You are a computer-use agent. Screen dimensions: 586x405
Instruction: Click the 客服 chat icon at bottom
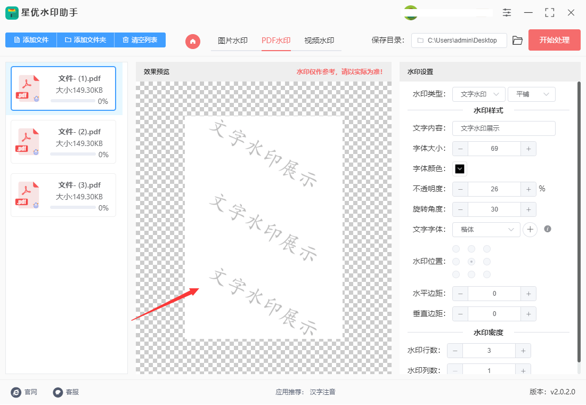coord(57,392)
